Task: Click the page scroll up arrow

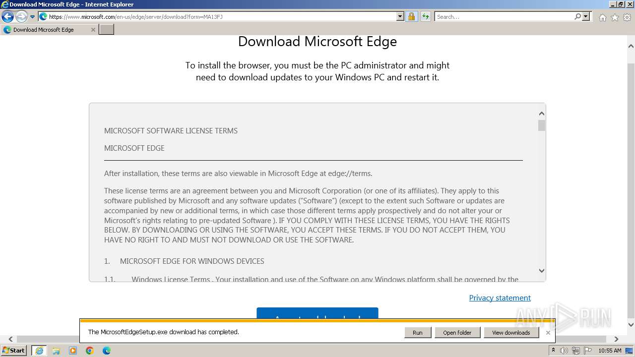Action: click(x=631, y=46)
